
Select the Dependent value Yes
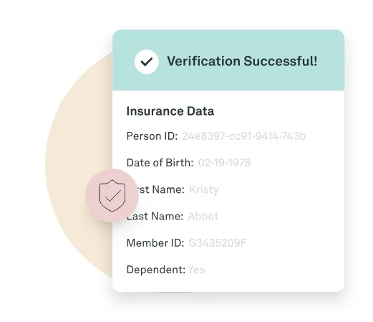tap(196, 270)
